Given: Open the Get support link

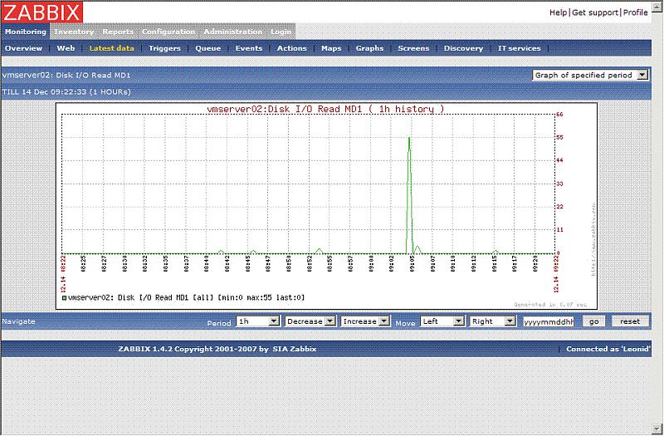Looking at the screenshot, I should pos(595,12).
